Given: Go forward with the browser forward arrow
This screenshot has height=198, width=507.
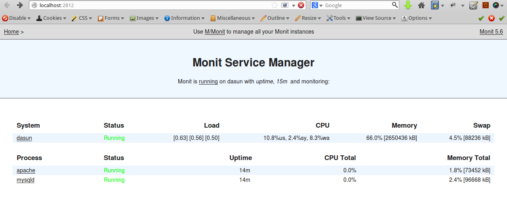Looking at the screenshot, I should click(x=20, y=5).
